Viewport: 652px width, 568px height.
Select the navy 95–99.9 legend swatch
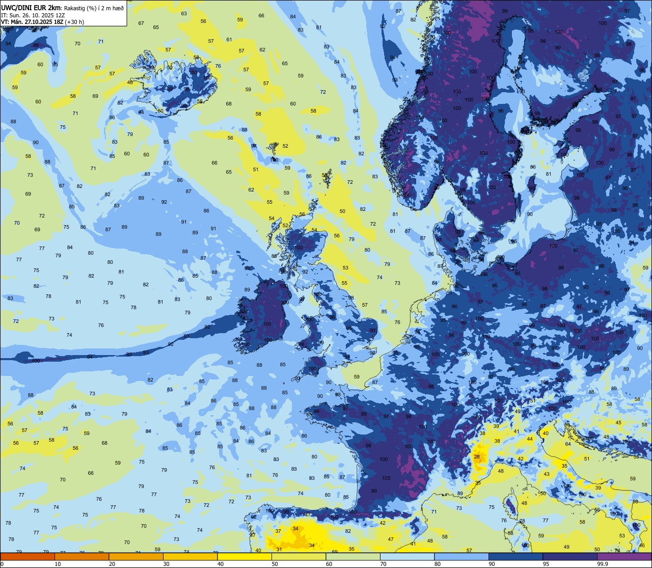[x=570, y=556]
